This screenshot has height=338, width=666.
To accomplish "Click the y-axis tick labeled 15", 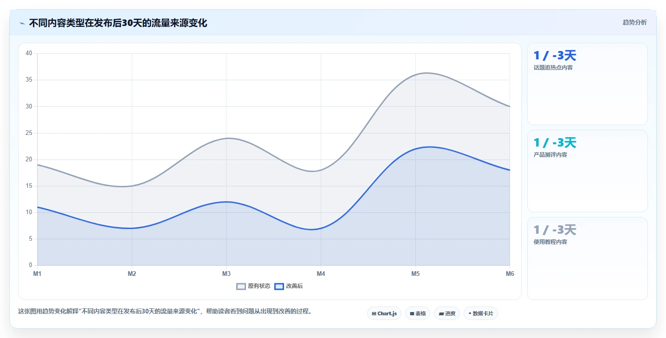I will (x=29, y=186).
